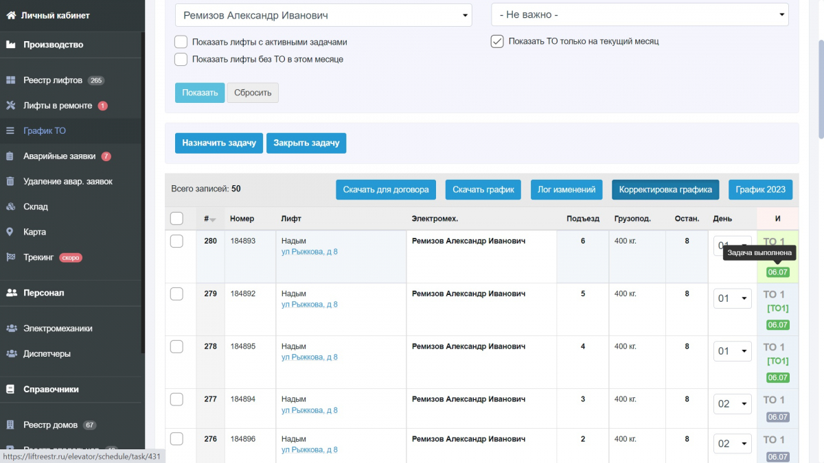The height and width of the screenshot is (463, 824).
Task: Open Электромеханики in the sidebar
Action: click(58, 329)
